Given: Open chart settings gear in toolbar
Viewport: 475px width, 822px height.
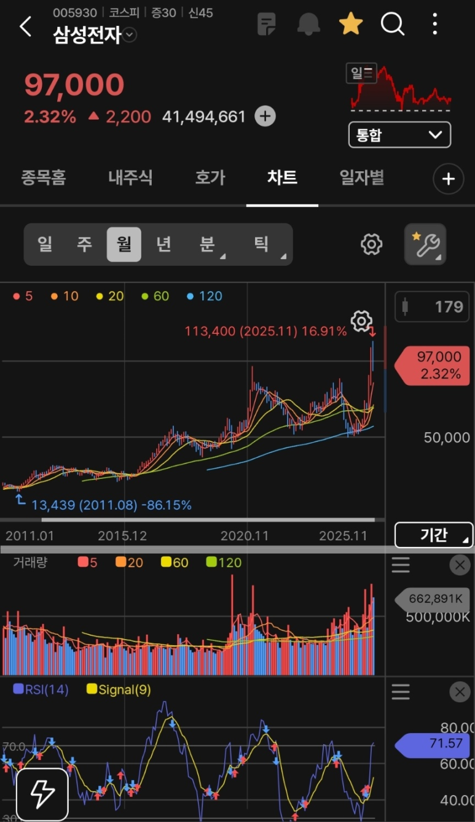Looking at the screenshot, I should tap(371, 244).
